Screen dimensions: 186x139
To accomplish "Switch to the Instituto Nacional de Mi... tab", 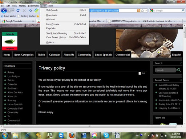I will point(159,21).
